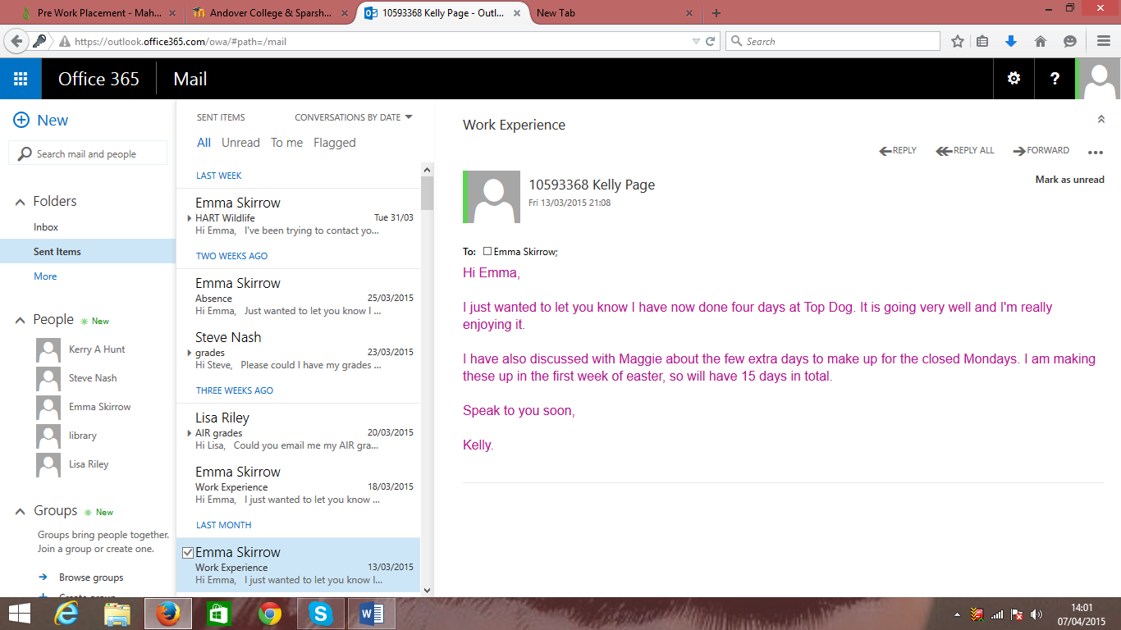Viewport: 1121px width, 630px height.
Task: Forward the Work Experience email
Action: pyautogui.click(x=1042, y=151)
